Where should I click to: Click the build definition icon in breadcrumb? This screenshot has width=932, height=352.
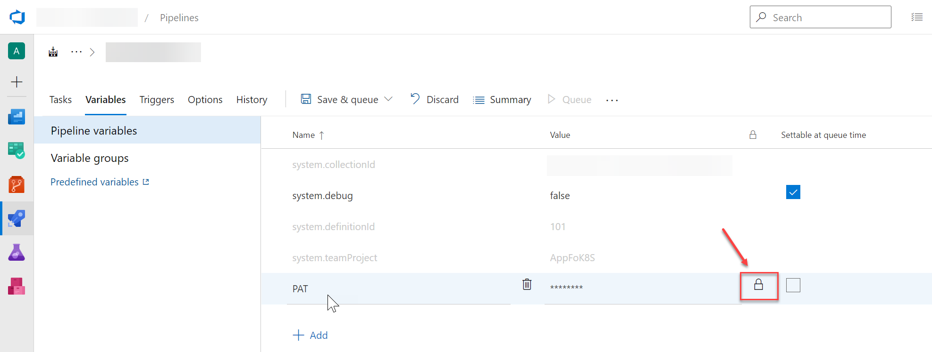click(53, 52)
